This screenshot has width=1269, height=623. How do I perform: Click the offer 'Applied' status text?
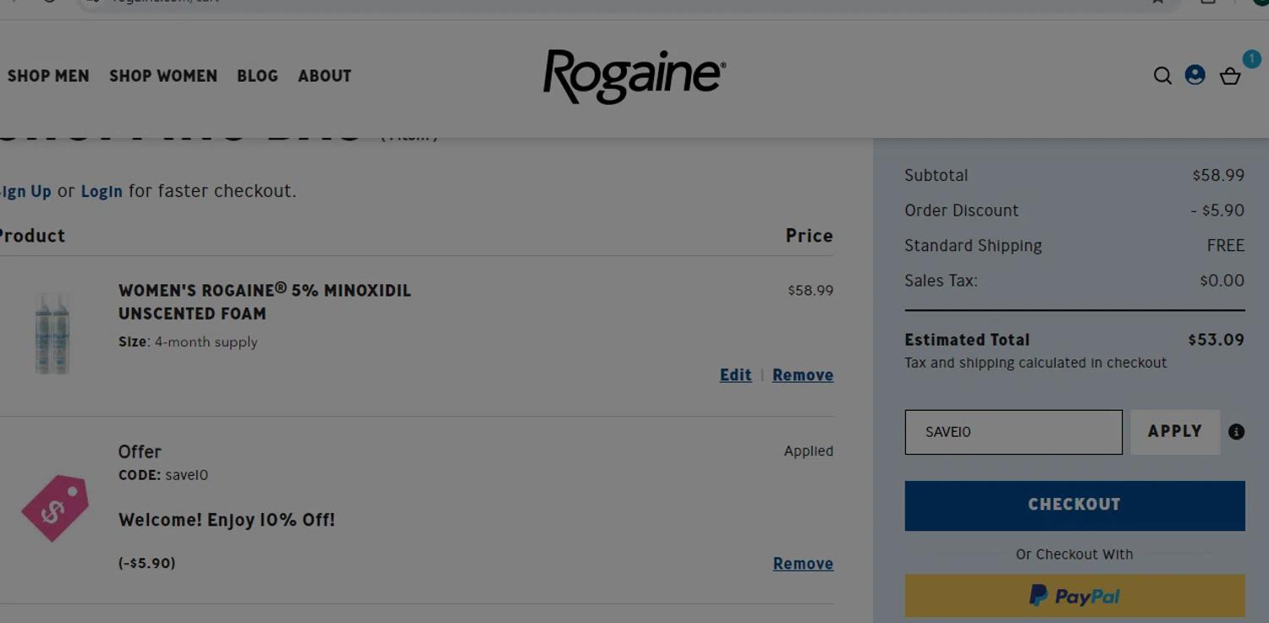808,451
